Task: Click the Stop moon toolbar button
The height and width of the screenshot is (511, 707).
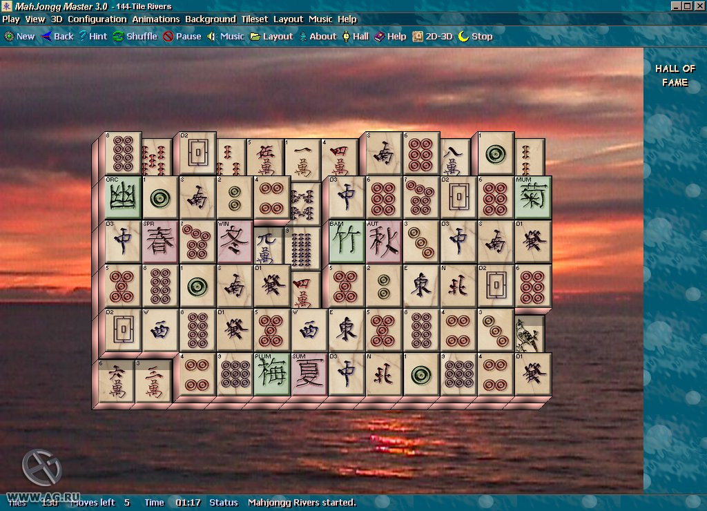Action: click(476, 37)
